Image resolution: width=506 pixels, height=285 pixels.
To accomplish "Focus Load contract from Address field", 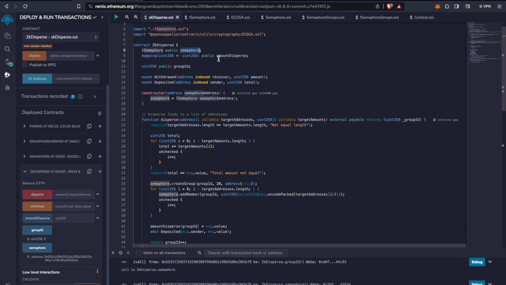I will tap(76, 78).
